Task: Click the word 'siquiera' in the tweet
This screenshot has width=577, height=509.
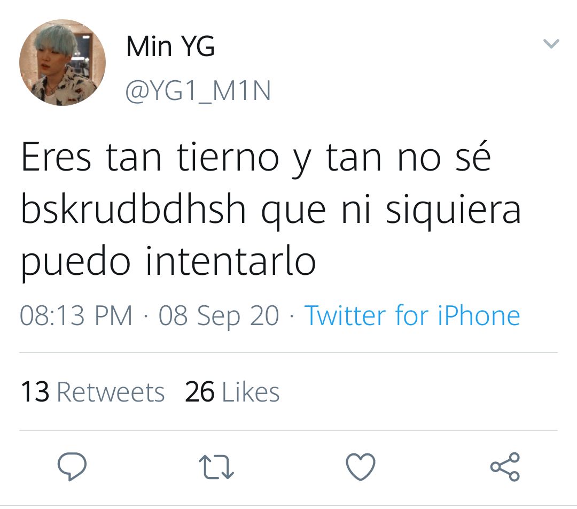Action: [x=454, y=210]
